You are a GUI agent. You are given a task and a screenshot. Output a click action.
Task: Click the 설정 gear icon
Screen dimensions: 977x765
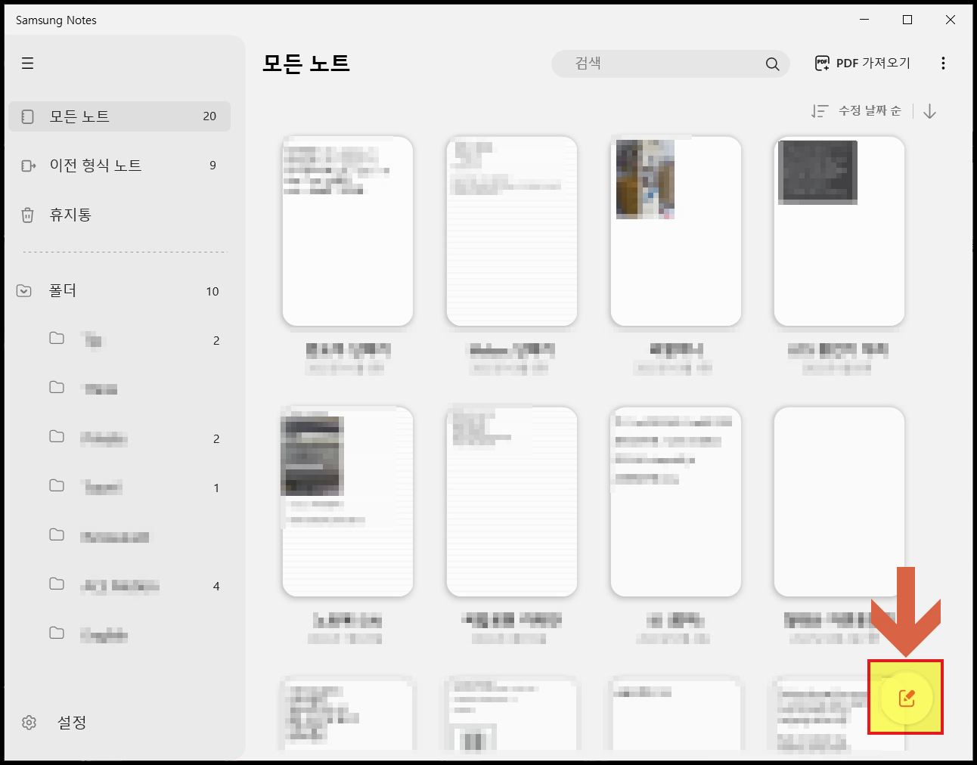pos(29,723)
